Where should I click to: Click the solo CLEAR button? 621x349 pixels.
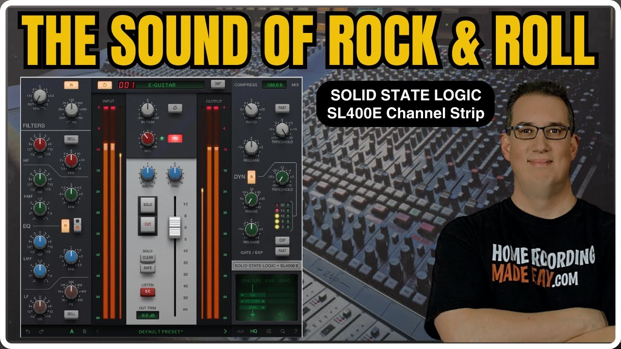(x=147, y=258)
